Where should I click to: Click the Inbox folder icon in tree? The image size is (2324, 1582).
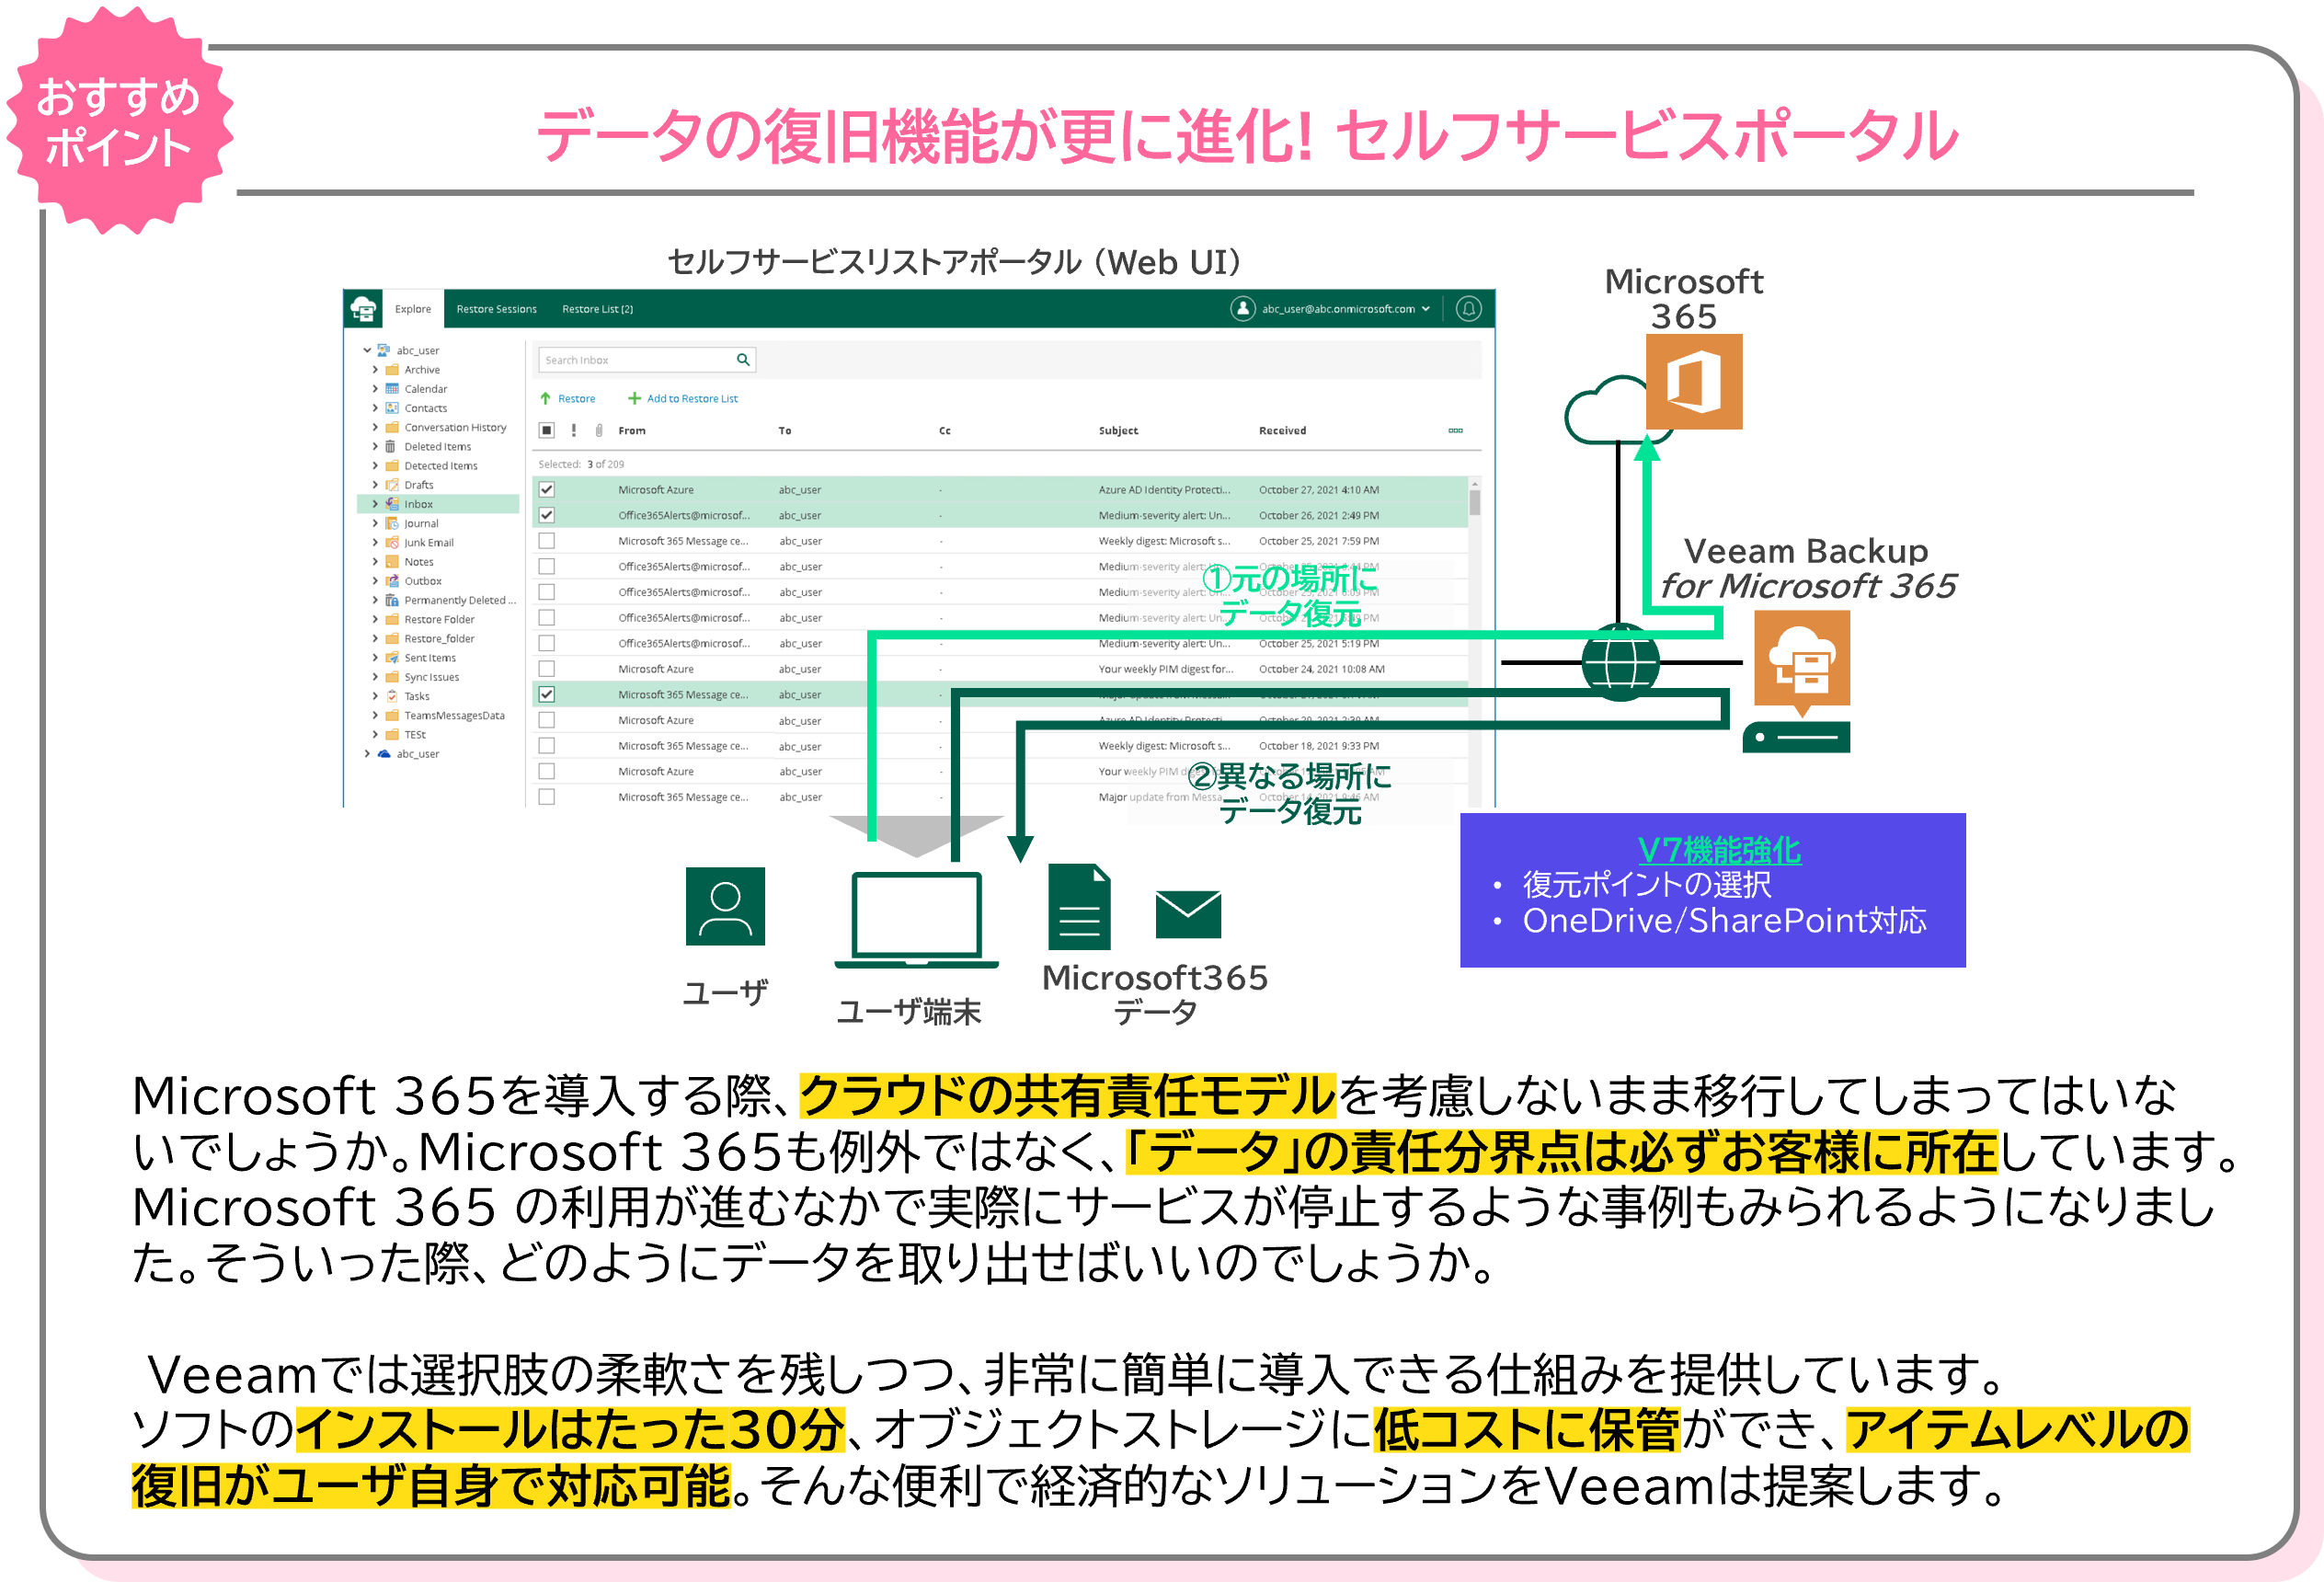pyautogui.click(x=392, y=504)
